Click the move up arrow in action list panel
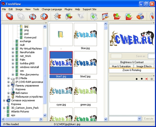 click(136, 79)
